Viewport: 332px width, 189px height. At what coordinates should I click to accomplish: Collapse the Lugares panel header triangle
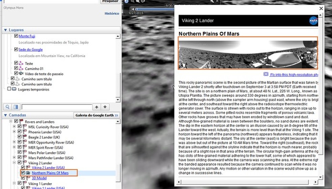click(x=5, y=30)
